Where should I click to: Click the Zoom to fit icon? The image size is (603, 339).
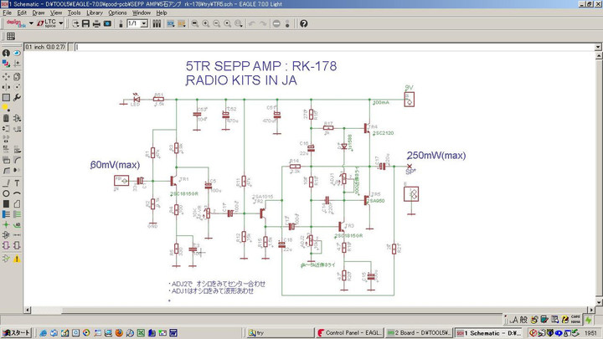193,23
